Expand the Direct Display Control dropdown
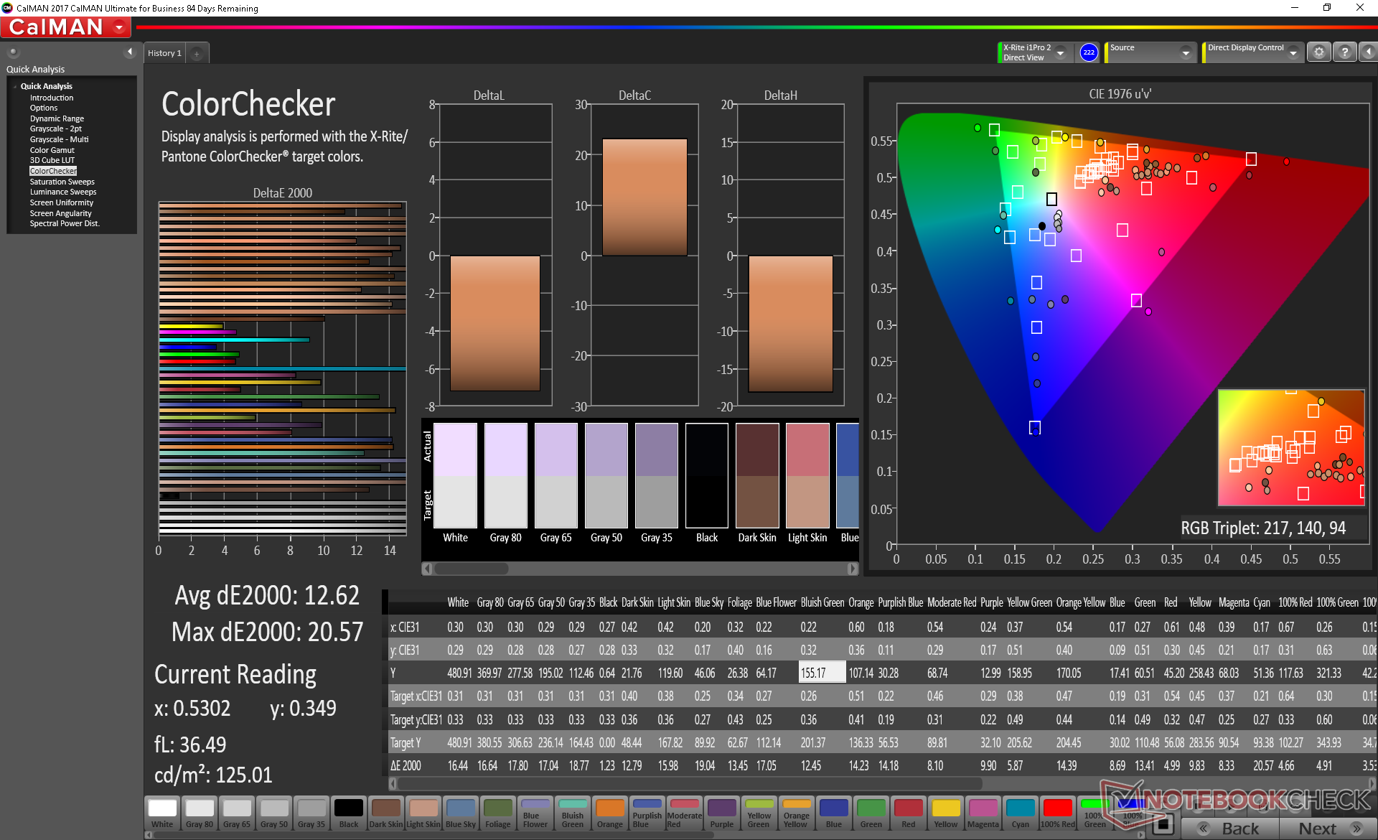This screenshot has width=1378, height=840. click(1293, 53)
